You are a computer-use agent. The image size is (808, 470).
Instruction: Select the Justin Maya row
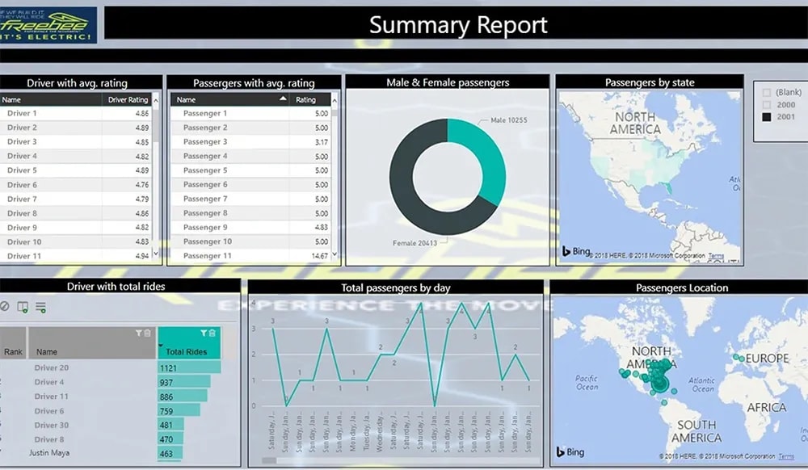[49, 453]
